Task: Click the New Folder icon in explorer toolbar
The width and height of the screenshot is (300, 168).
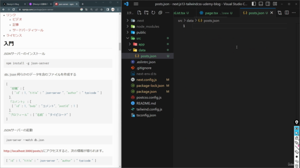Action: point(146,13)
